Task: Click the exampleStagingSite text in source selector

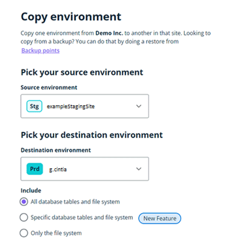Action: click(x=70, y=106)
